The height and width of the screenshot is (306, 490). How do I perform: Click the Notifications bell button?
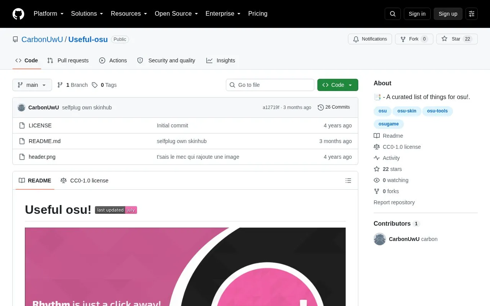(x=370, y=39)
